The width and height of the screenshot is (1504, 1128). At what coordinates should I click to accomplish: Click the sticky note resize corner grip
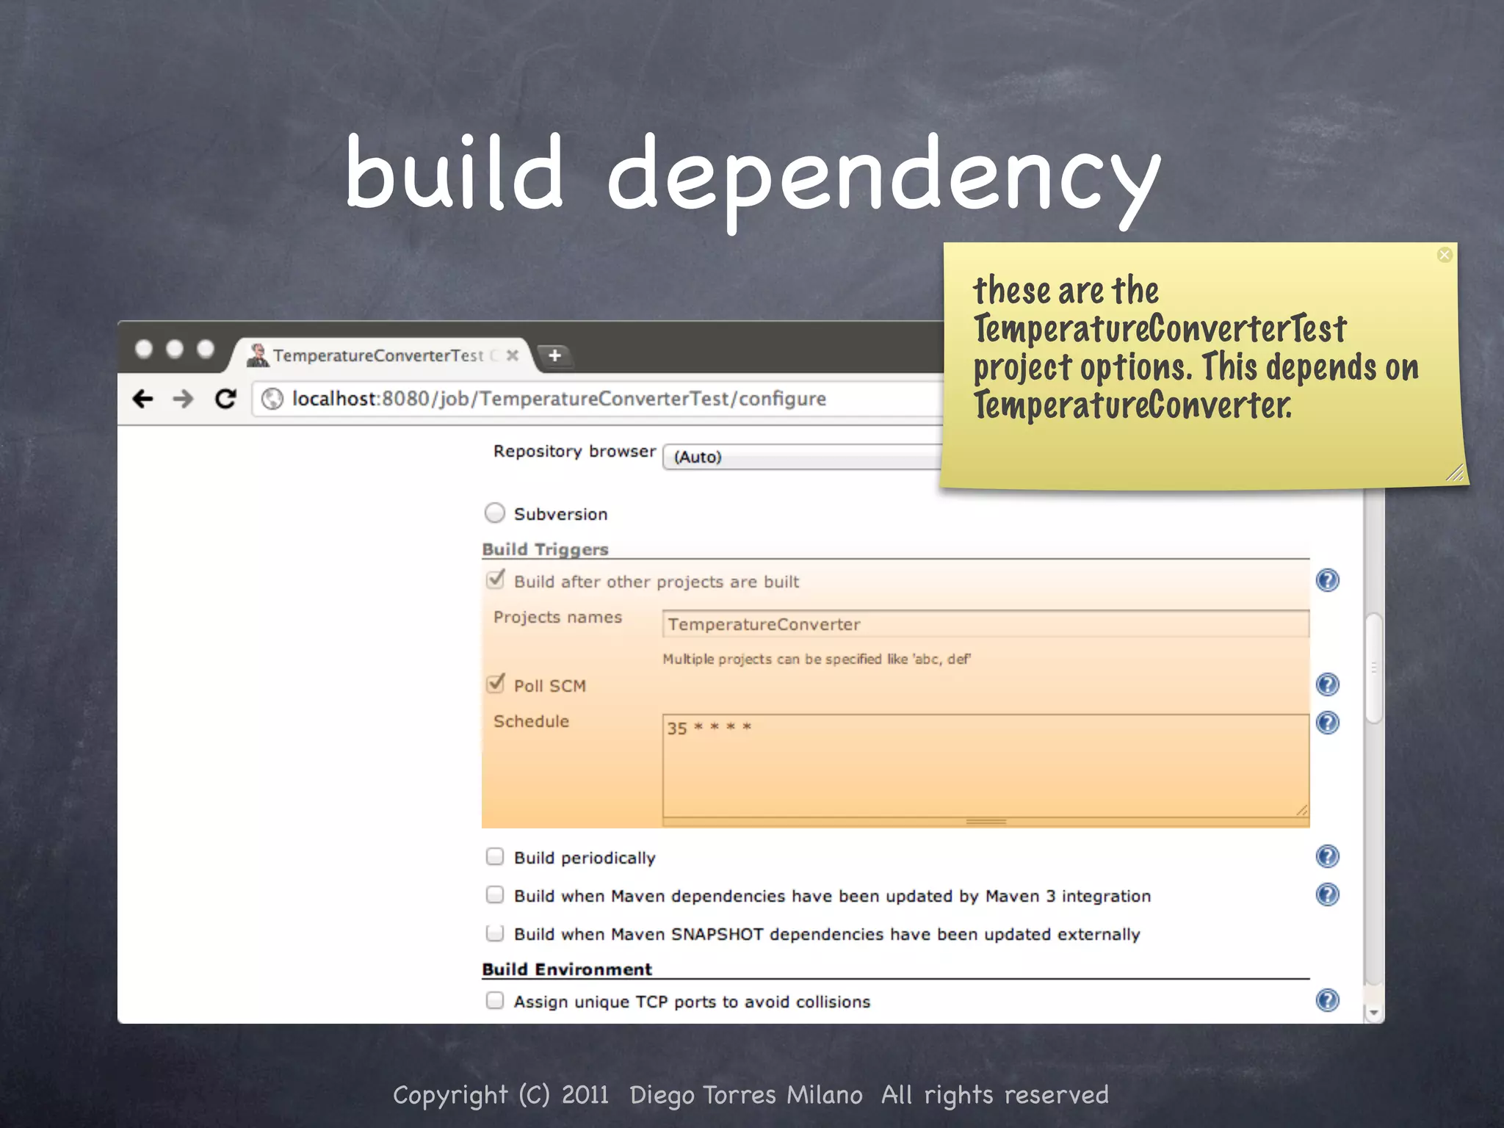click(1455, 473)
